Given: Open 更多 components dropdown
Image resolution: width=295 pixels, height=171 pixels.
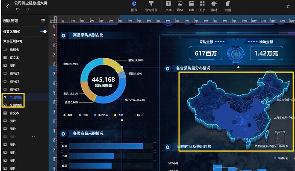Looking at the screenshot, I should pos(202,6).
